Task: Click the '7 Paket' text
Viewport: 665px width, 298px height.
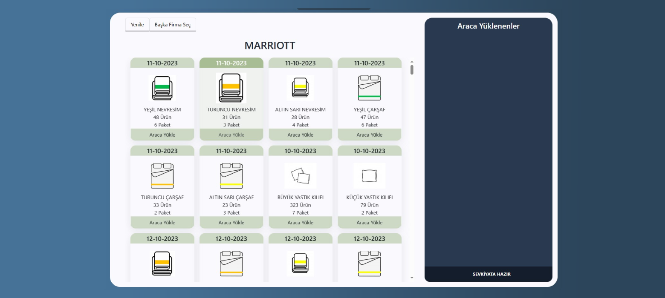Action: pyautogui.click(x=301, y=212)
